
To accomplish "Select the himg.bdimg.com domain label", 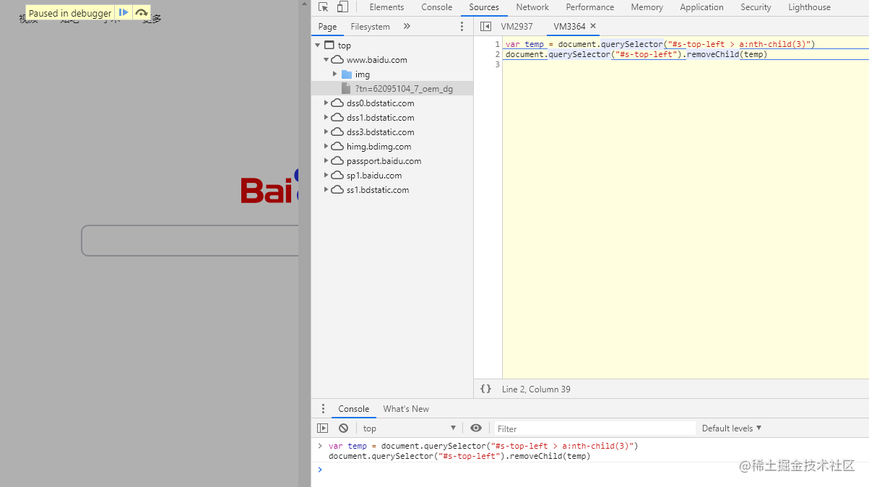I will coord(379,147).
